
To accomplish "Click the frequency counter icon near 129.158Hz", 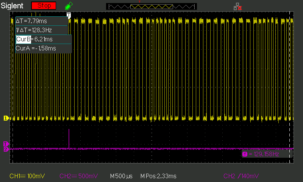I will pyautogui.click(x=245, y=154).
